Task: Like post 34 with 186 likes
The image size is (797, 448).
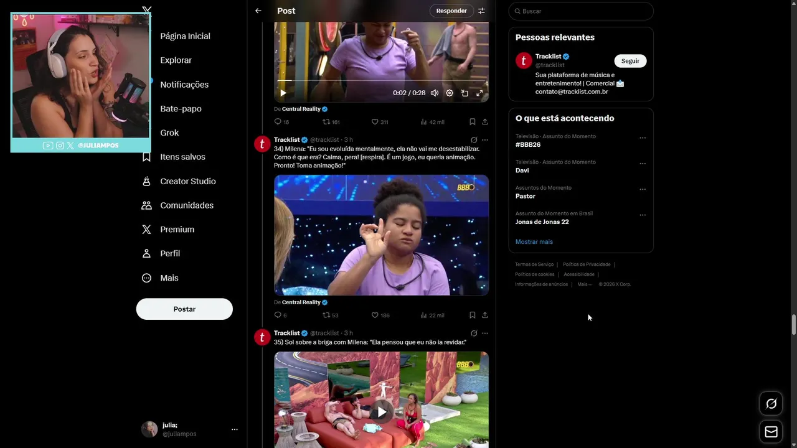Action: [380, 315]
